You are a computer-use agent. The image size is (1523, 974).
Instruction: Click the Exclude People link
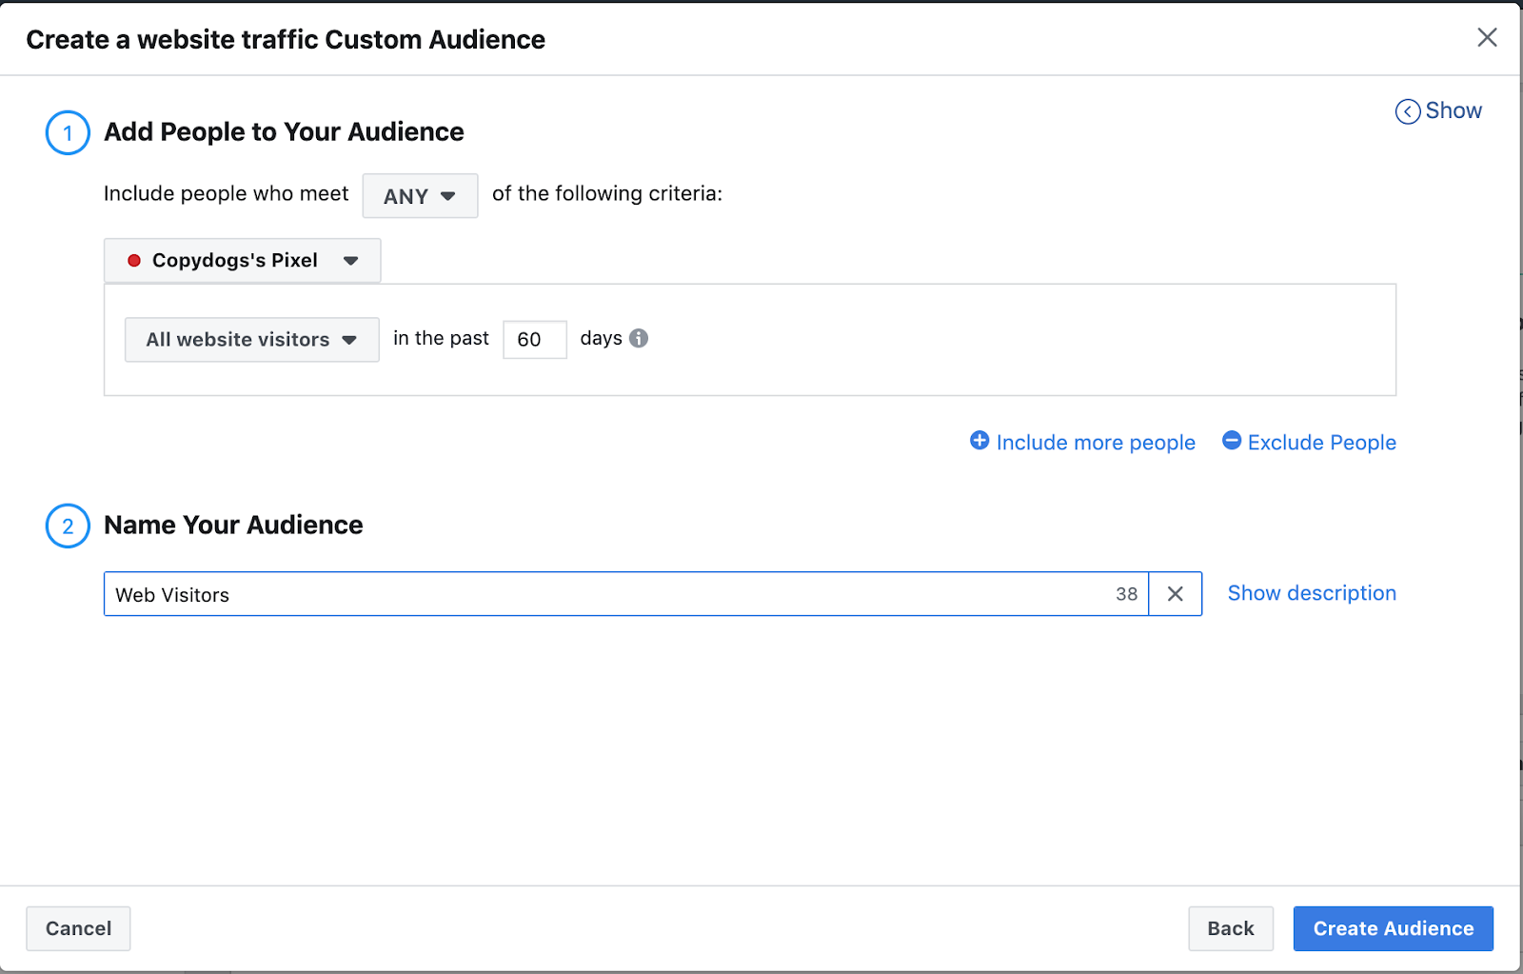coord(1321,443)
